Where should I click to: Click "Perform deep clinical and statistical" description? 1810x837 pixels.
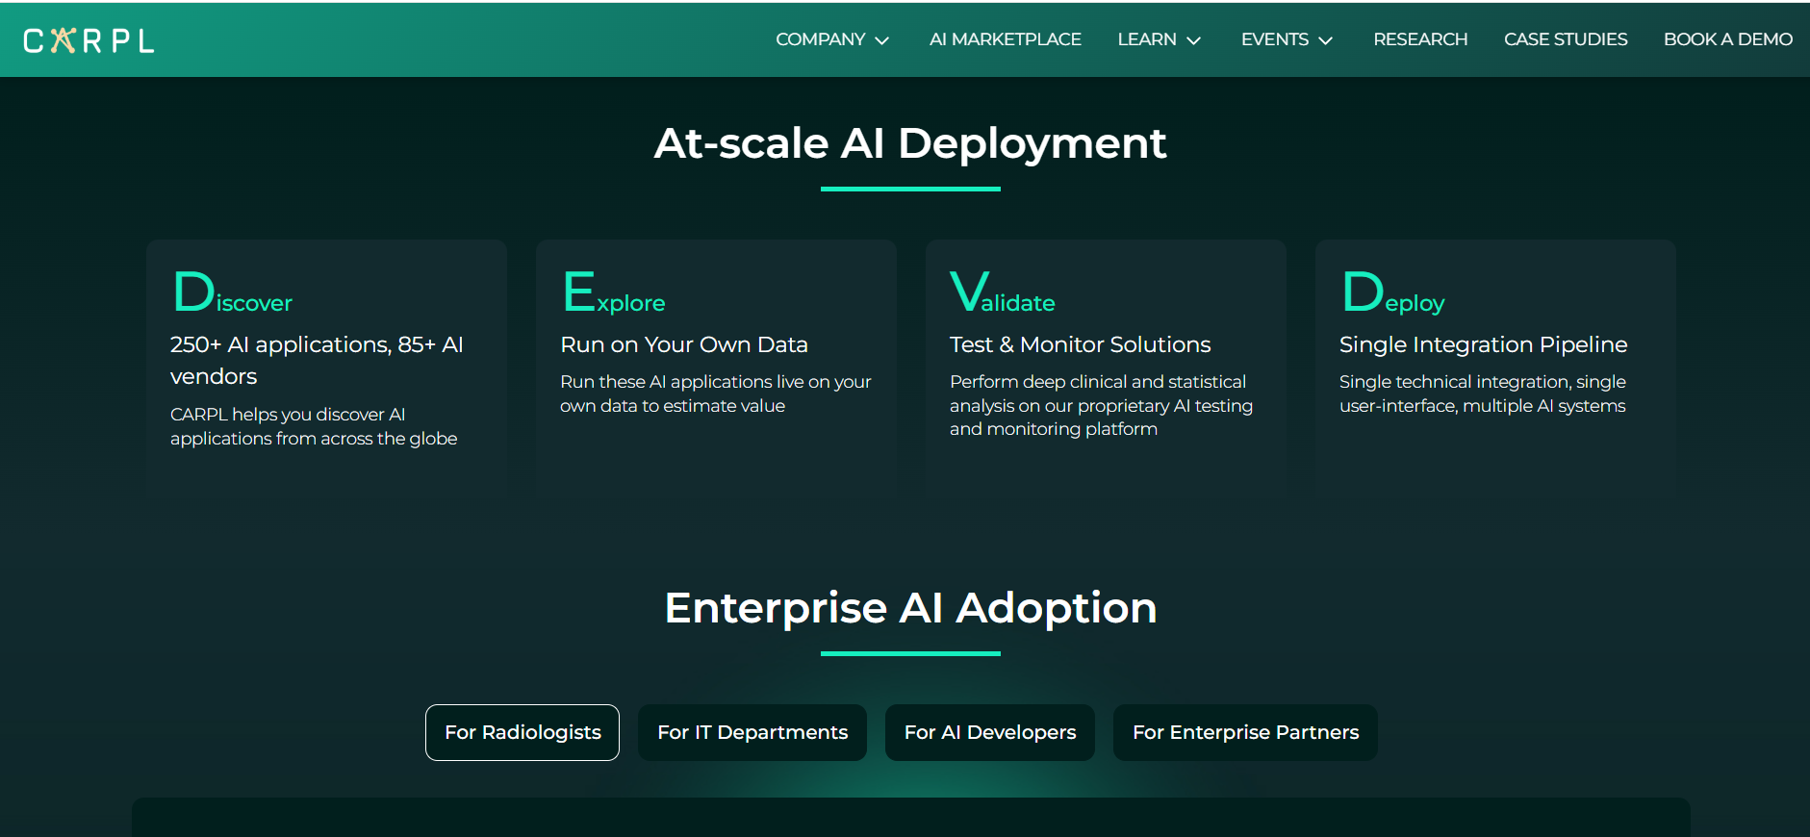click(x=1102, y=405)
